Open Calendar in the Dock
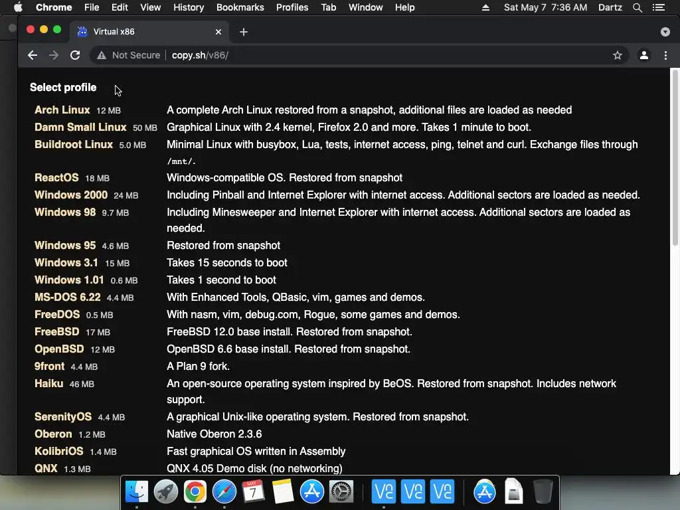The height and width of the screenshot is (510, 680). [x=253, y=492]
